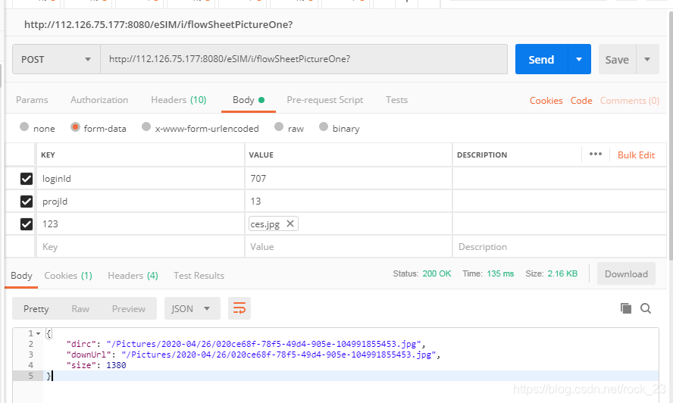Open the Comments (0) link

point(630,101)
